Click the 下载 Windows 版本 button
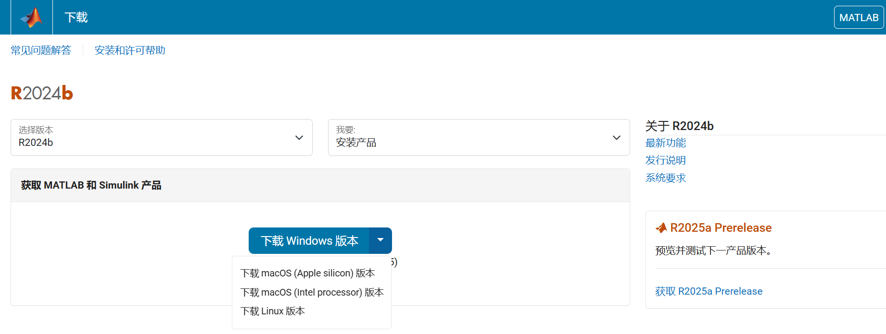The image size is (886, 334). click(309, 240)
